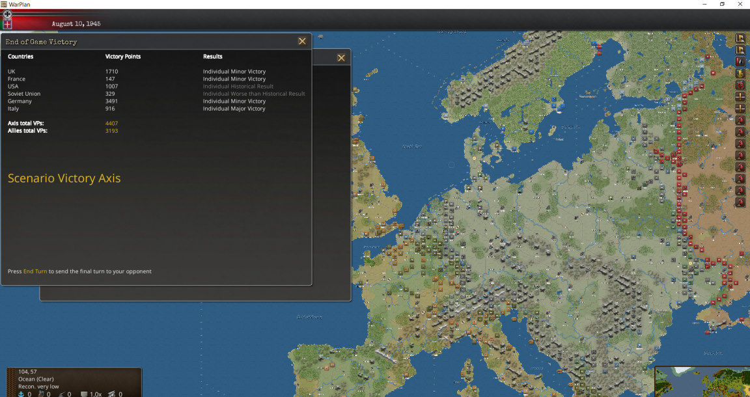Click the blue anchor icon in hex info

(21, 394)
